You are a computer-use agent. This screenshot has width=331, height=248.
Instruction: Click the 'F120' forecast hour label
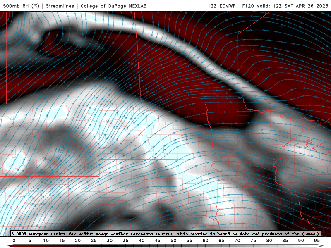coord(248,6)
